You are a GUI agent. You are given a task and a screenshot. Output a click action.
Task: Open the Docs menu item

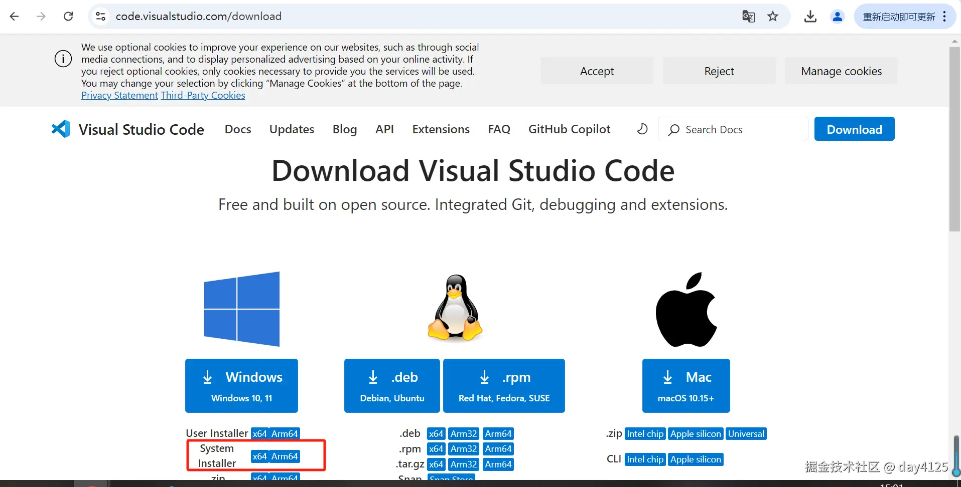[238, 129]
